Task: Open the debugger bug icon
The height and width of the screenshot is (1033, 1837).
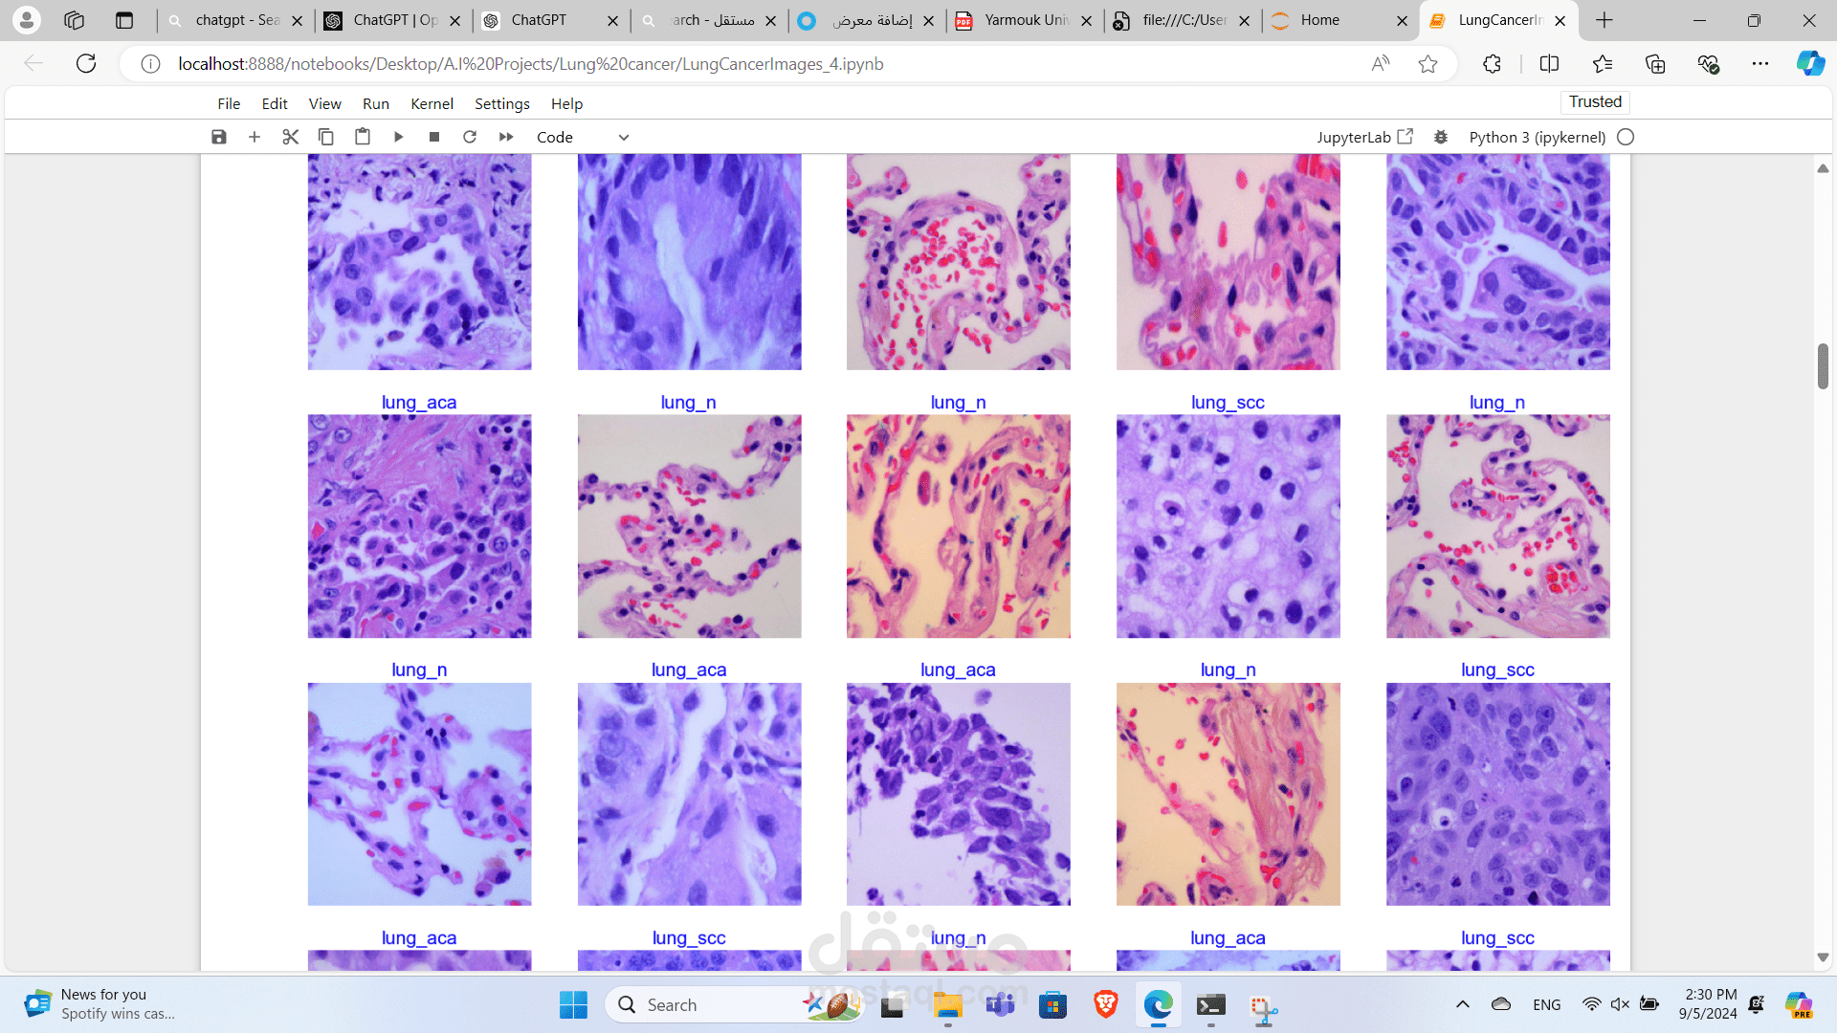Action: coord(1441,137)
